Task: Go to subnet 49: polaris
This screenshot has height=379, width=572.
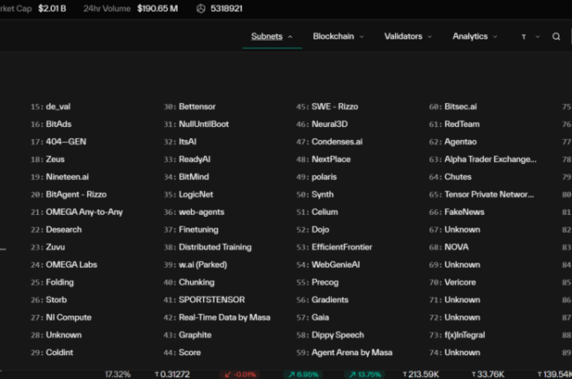Action: pos(317,176)
